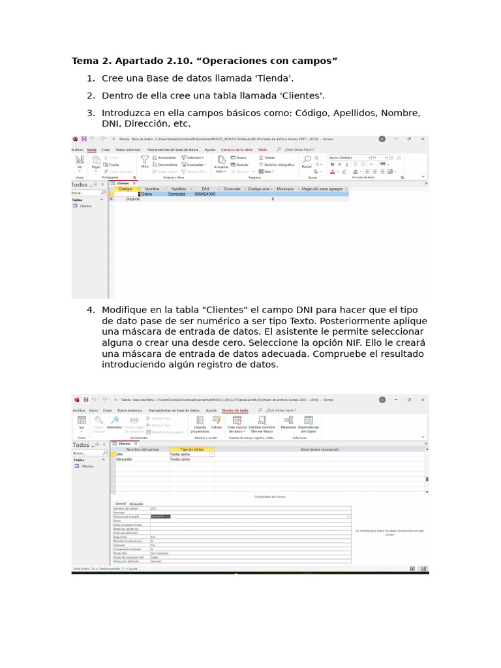Click Guardar record in the Registros group
This screenshot has width=501, height=668.
239,164
